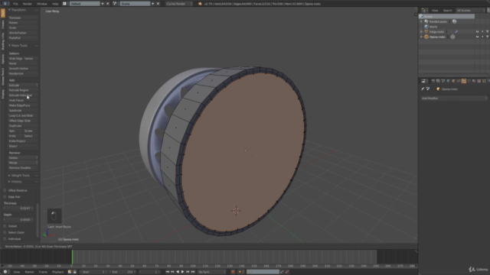
Task: Click the pin icon in properties panel
Action: [x=423, y=89]
